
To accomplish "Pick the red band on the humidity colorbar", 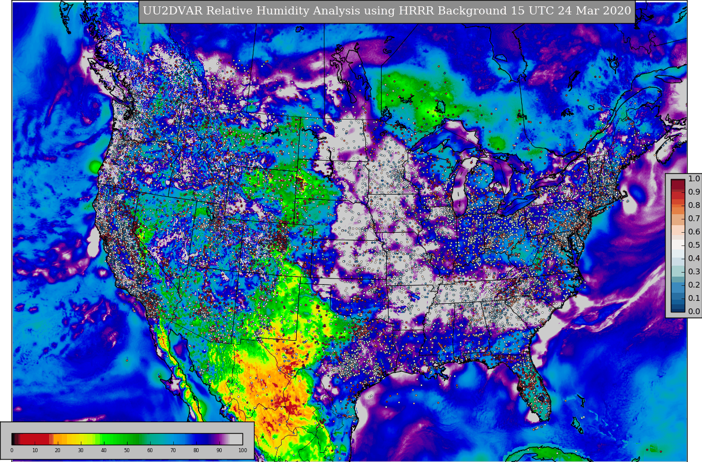I will (35, 439).
